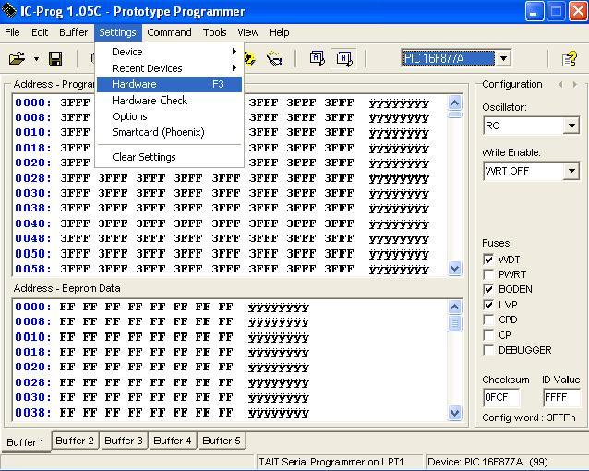Open the Device submenu
This screenshot has height=471, width=589.
click(170, 52)
